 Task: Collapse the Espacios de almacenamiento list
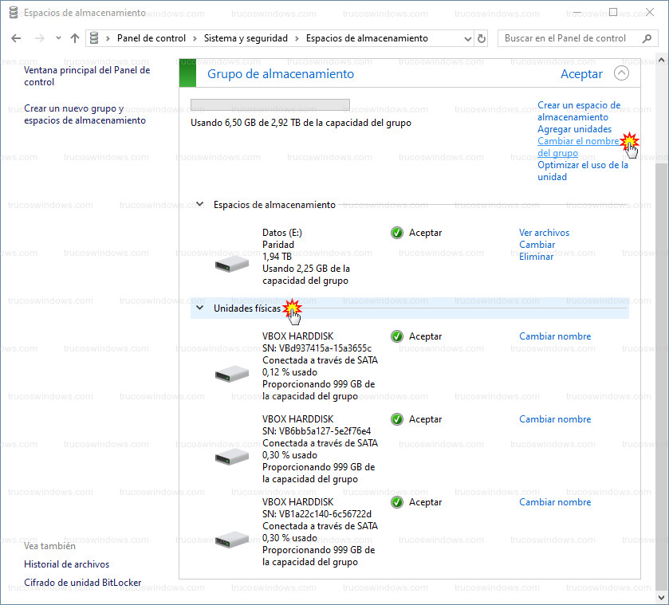coord(200,205)
